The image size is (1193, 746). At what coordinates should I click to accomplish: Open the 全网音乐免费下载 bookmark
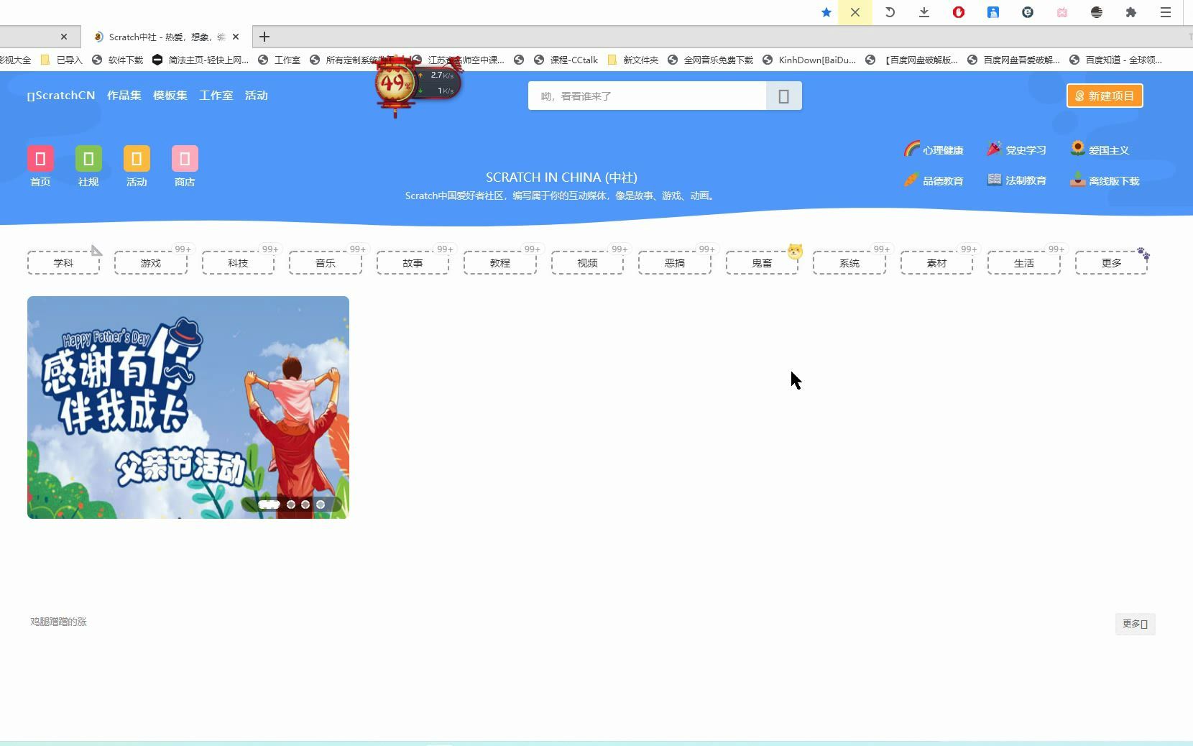(x=711, y=60)
